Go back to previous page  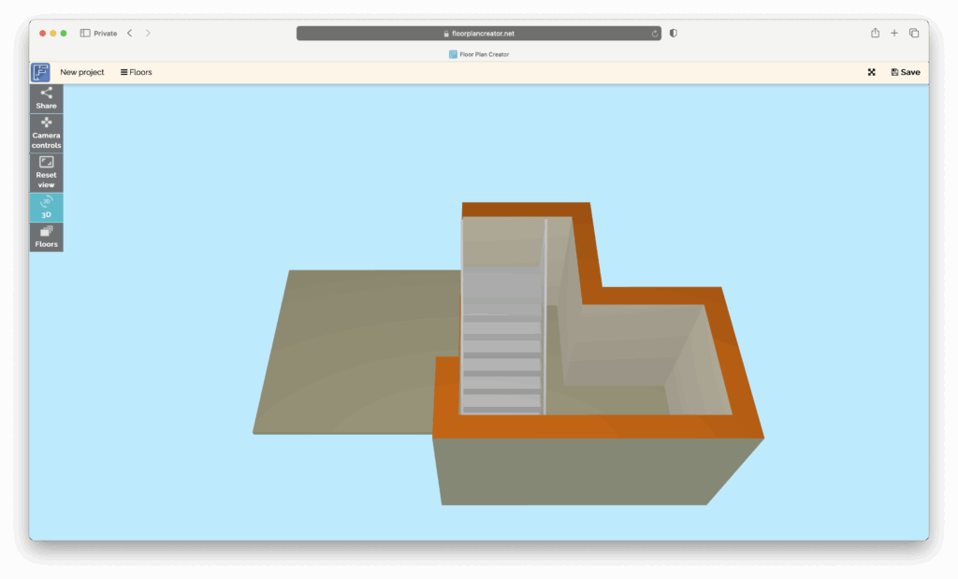pos(129,34)
